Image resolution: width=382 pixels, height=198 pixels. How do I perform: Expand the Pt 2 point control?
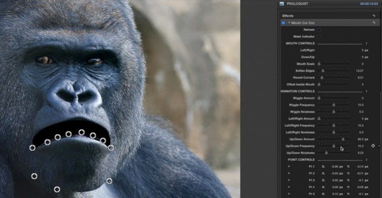(x=289, y=173)
